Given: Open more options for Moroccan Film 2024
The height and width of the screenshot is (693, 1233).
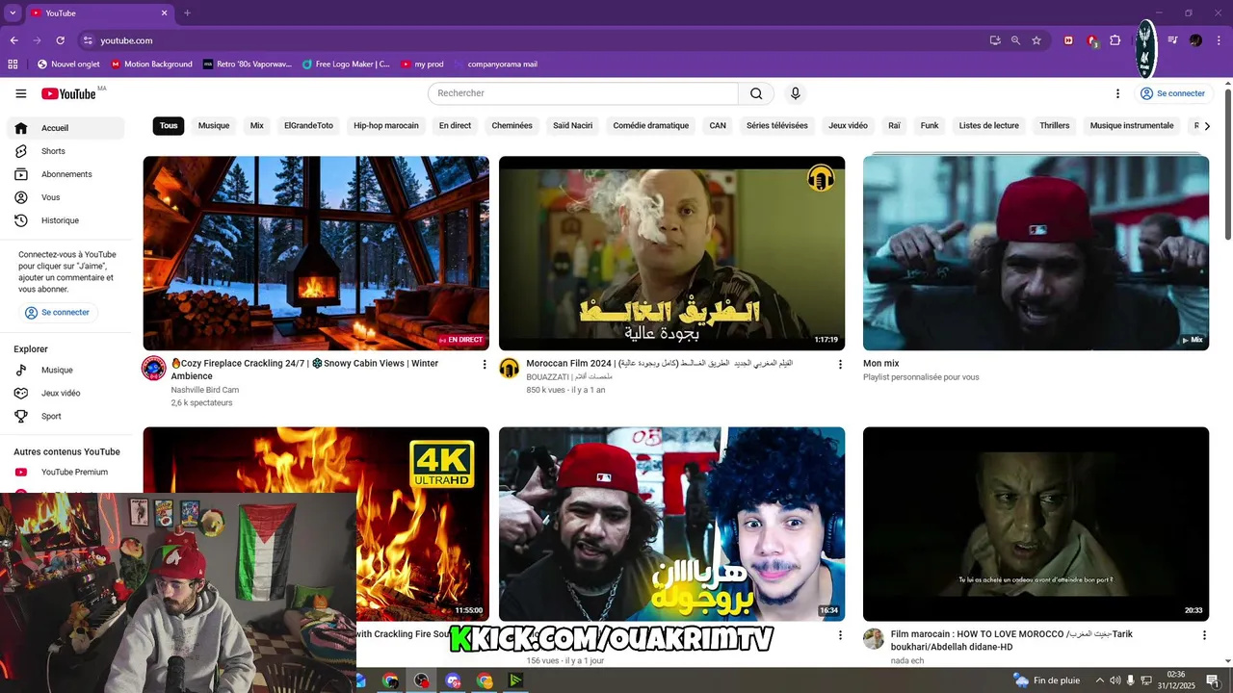Looking at the screenshot, I should 840,364.
